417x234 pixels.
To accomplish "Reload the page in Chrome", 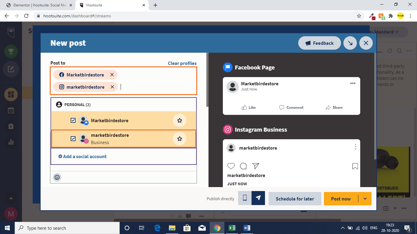I will coord(26,16).
